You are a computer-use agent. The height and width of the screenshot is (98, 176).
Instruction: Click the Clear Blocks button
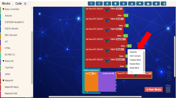154,90
